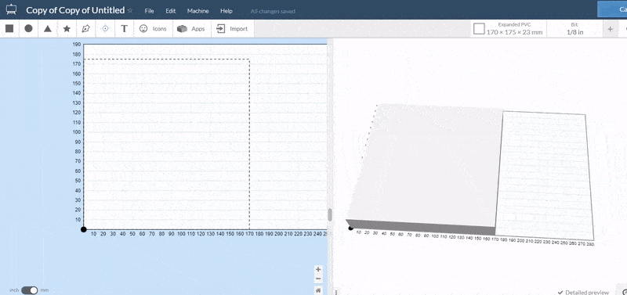Select the star shape tool

[x=67, y=29]
